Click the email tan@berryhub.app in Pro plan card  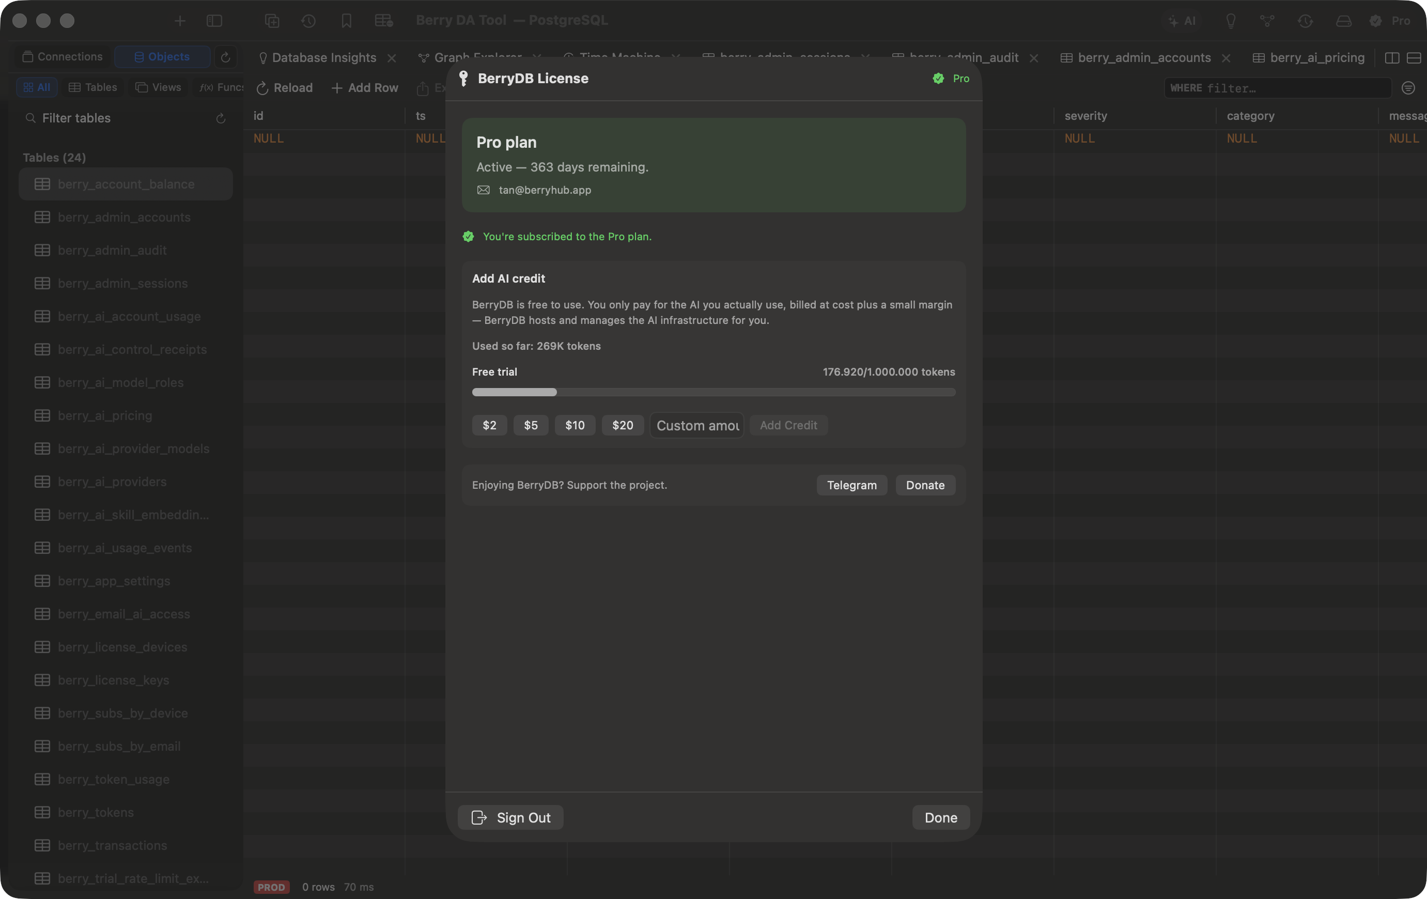pos(545,190)
